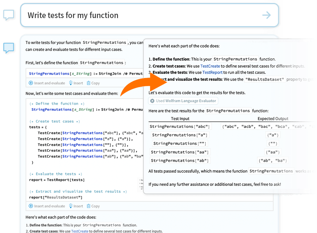The image size is (317, 233).
Task: Click the 'Expected Output' column header
Action: (x=273, y=119)
